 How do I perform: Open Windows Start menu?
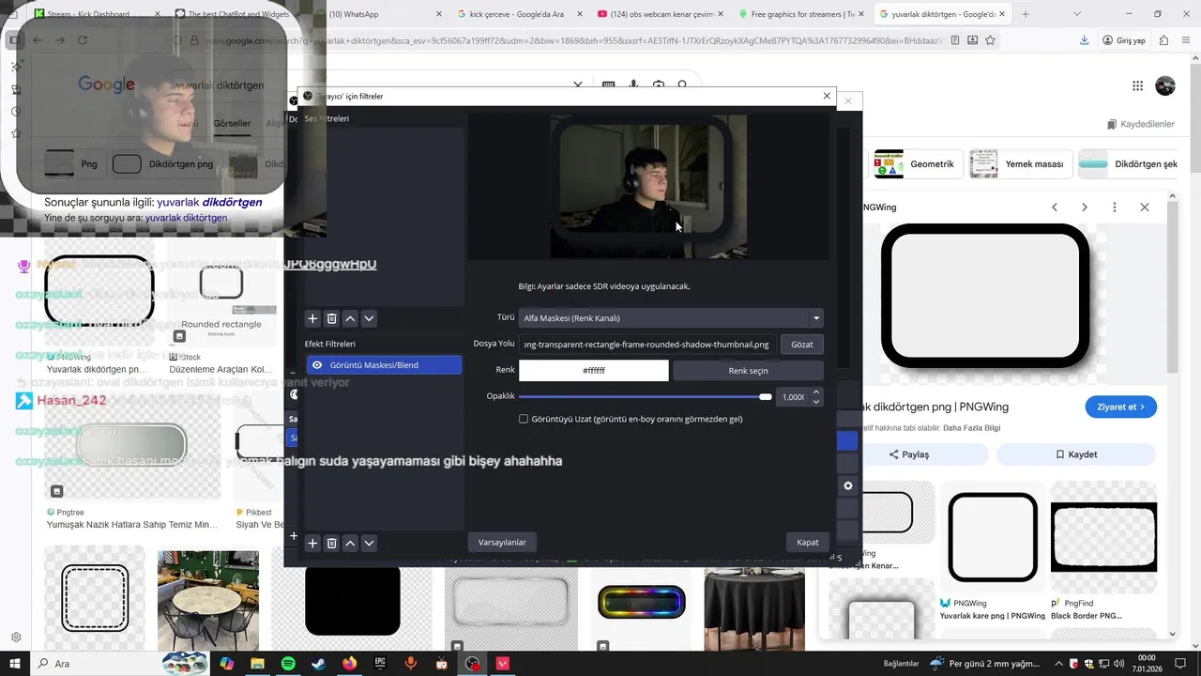point(14,664)
